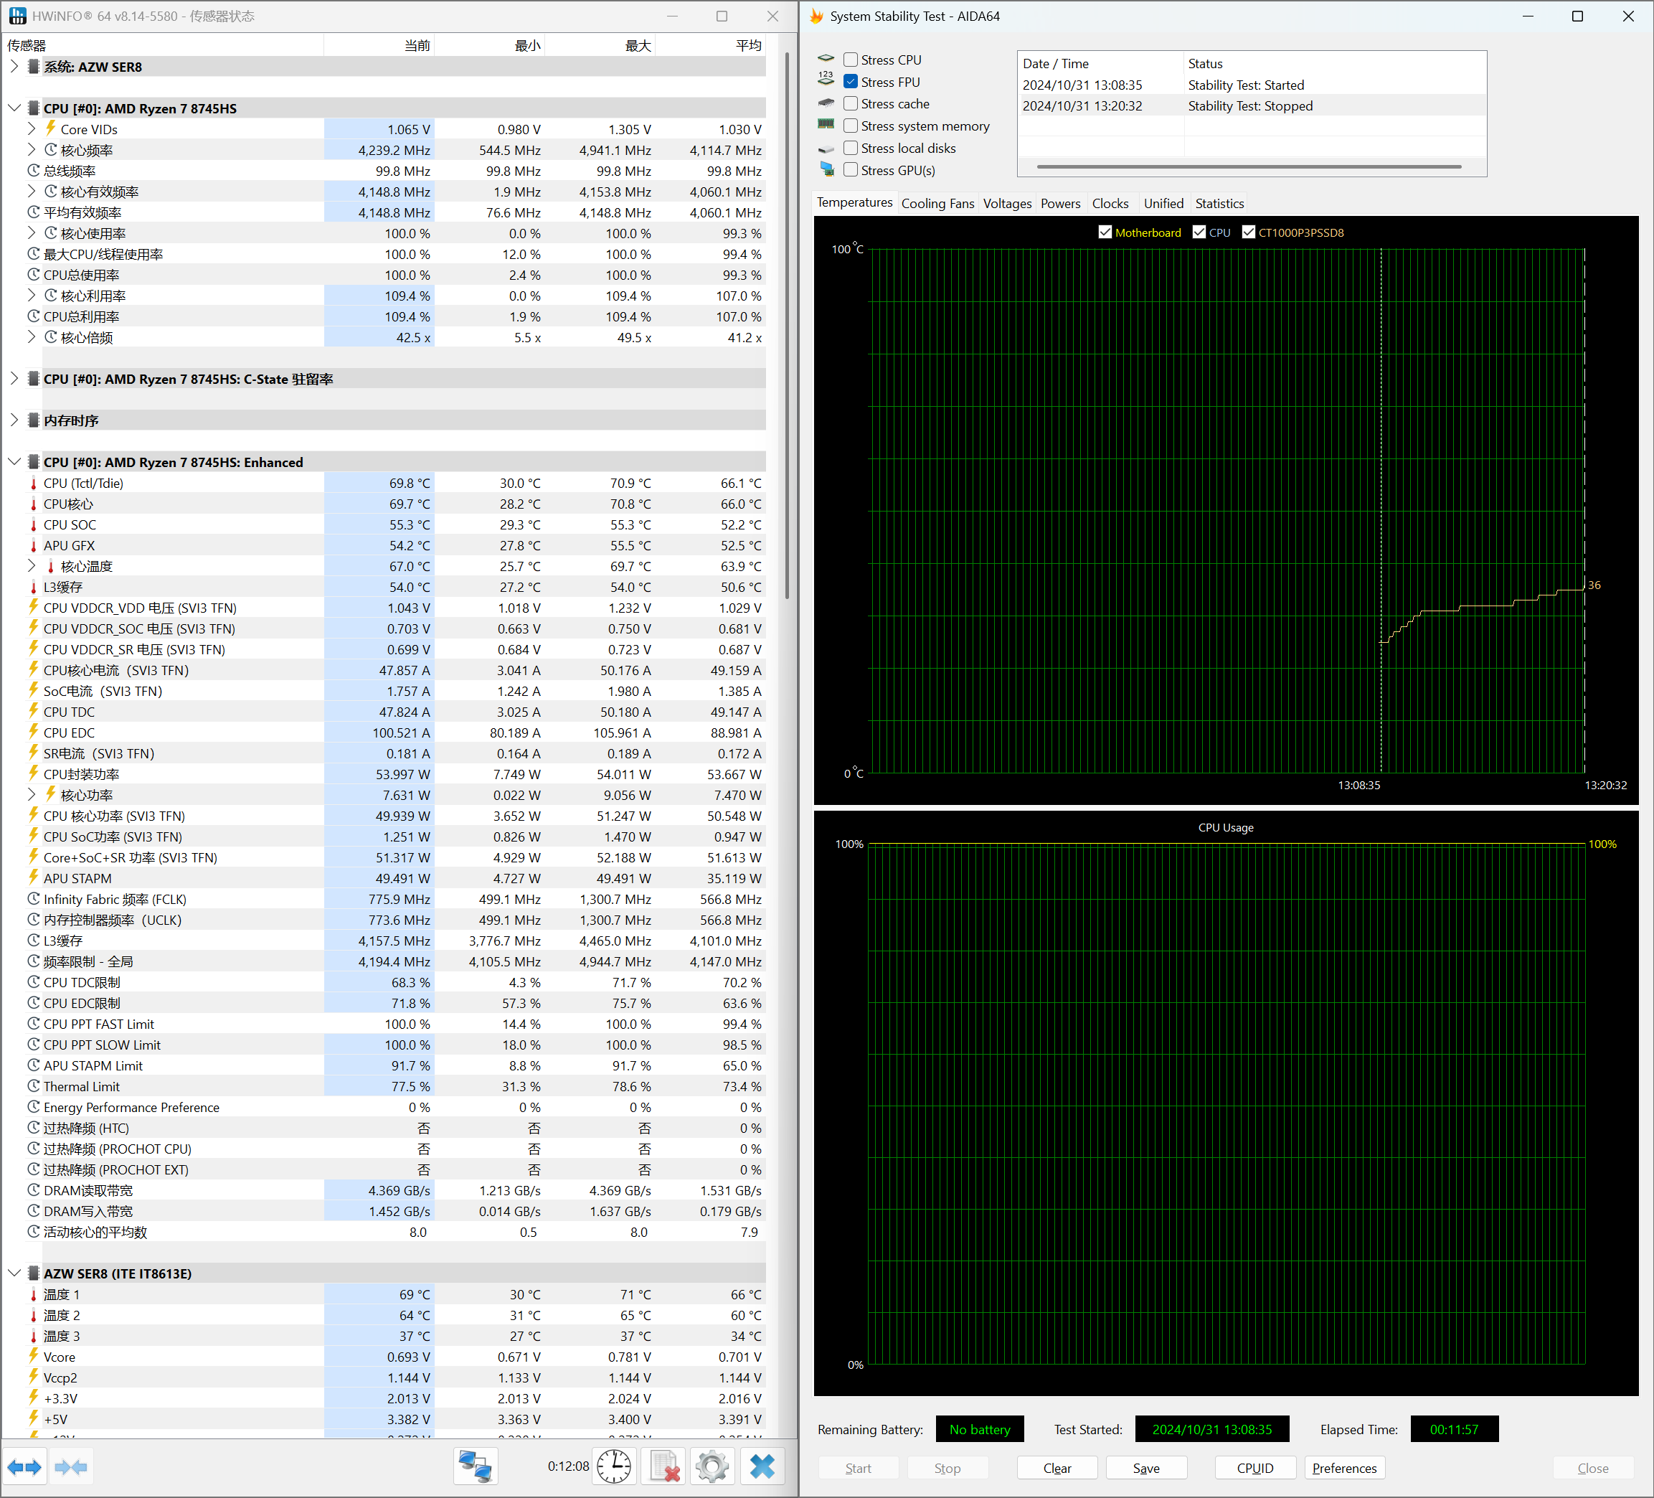Open the network monitors icon in HWiNFO
The image size is (1654, 1498).
coord(475,1467)
